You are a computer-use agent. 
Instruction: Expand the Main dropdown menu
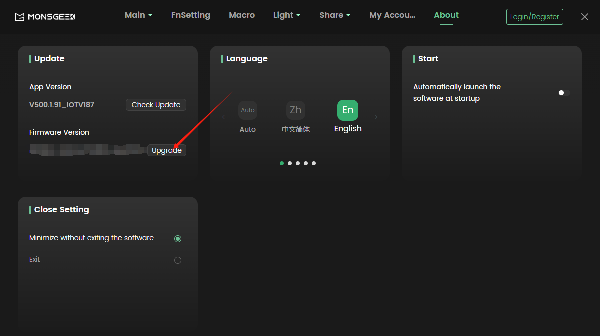(x=138, y=15)
